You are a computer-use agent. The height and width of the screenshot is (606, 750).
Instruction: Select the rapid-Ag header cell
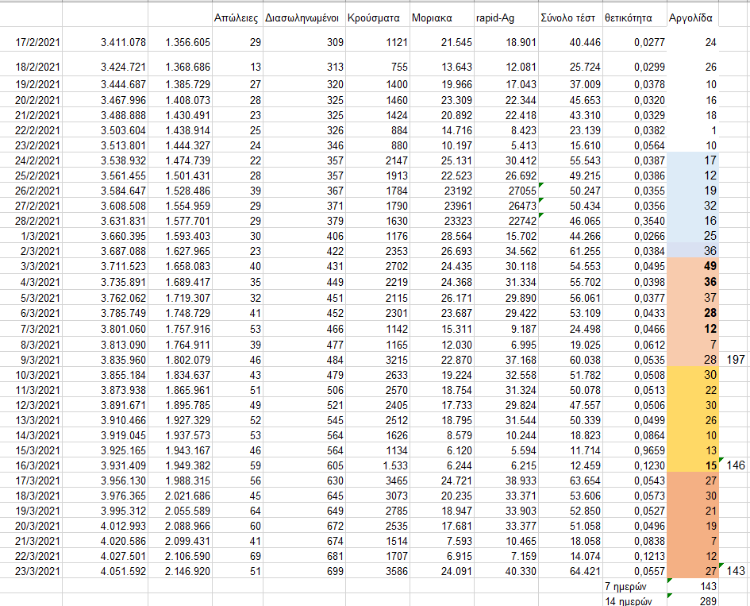coord(504,17)
